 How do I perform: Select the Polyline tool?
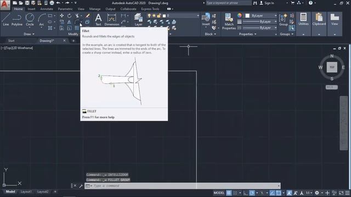point(17,20)
